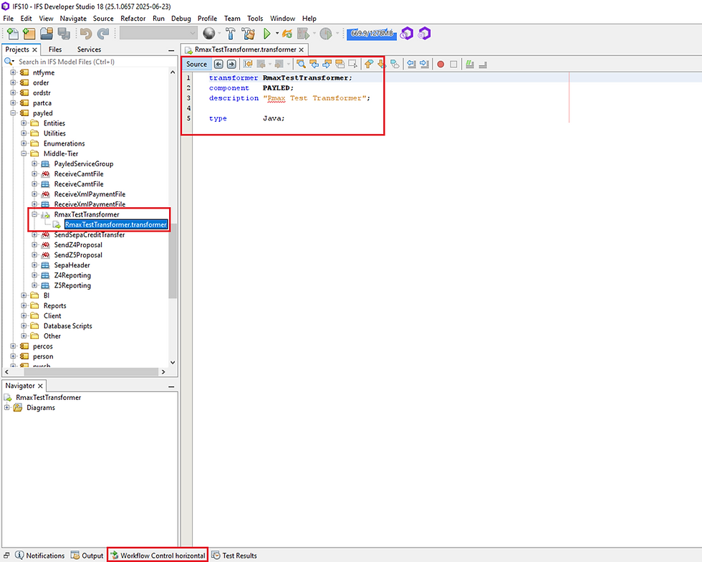Click the first purple IFS hexagon icon
This screenshot has width=702, height=562.
(x=407, y=34)
